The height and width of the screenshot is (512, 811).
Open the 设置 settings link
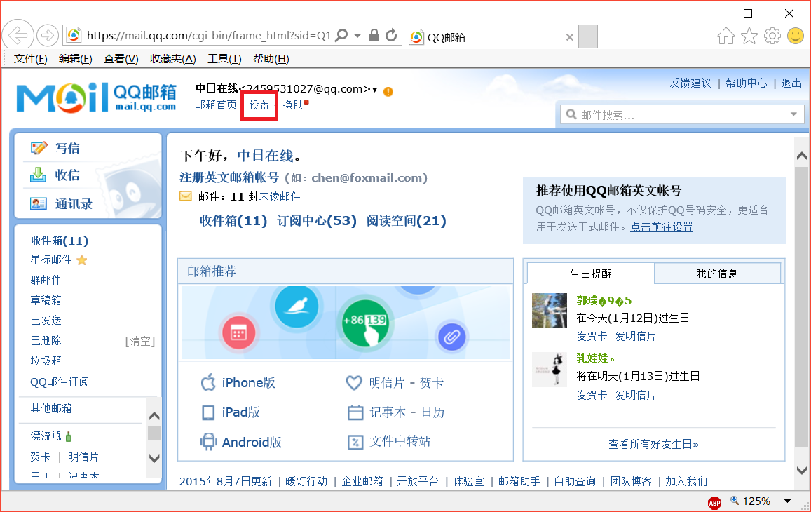tap(259, 105)
